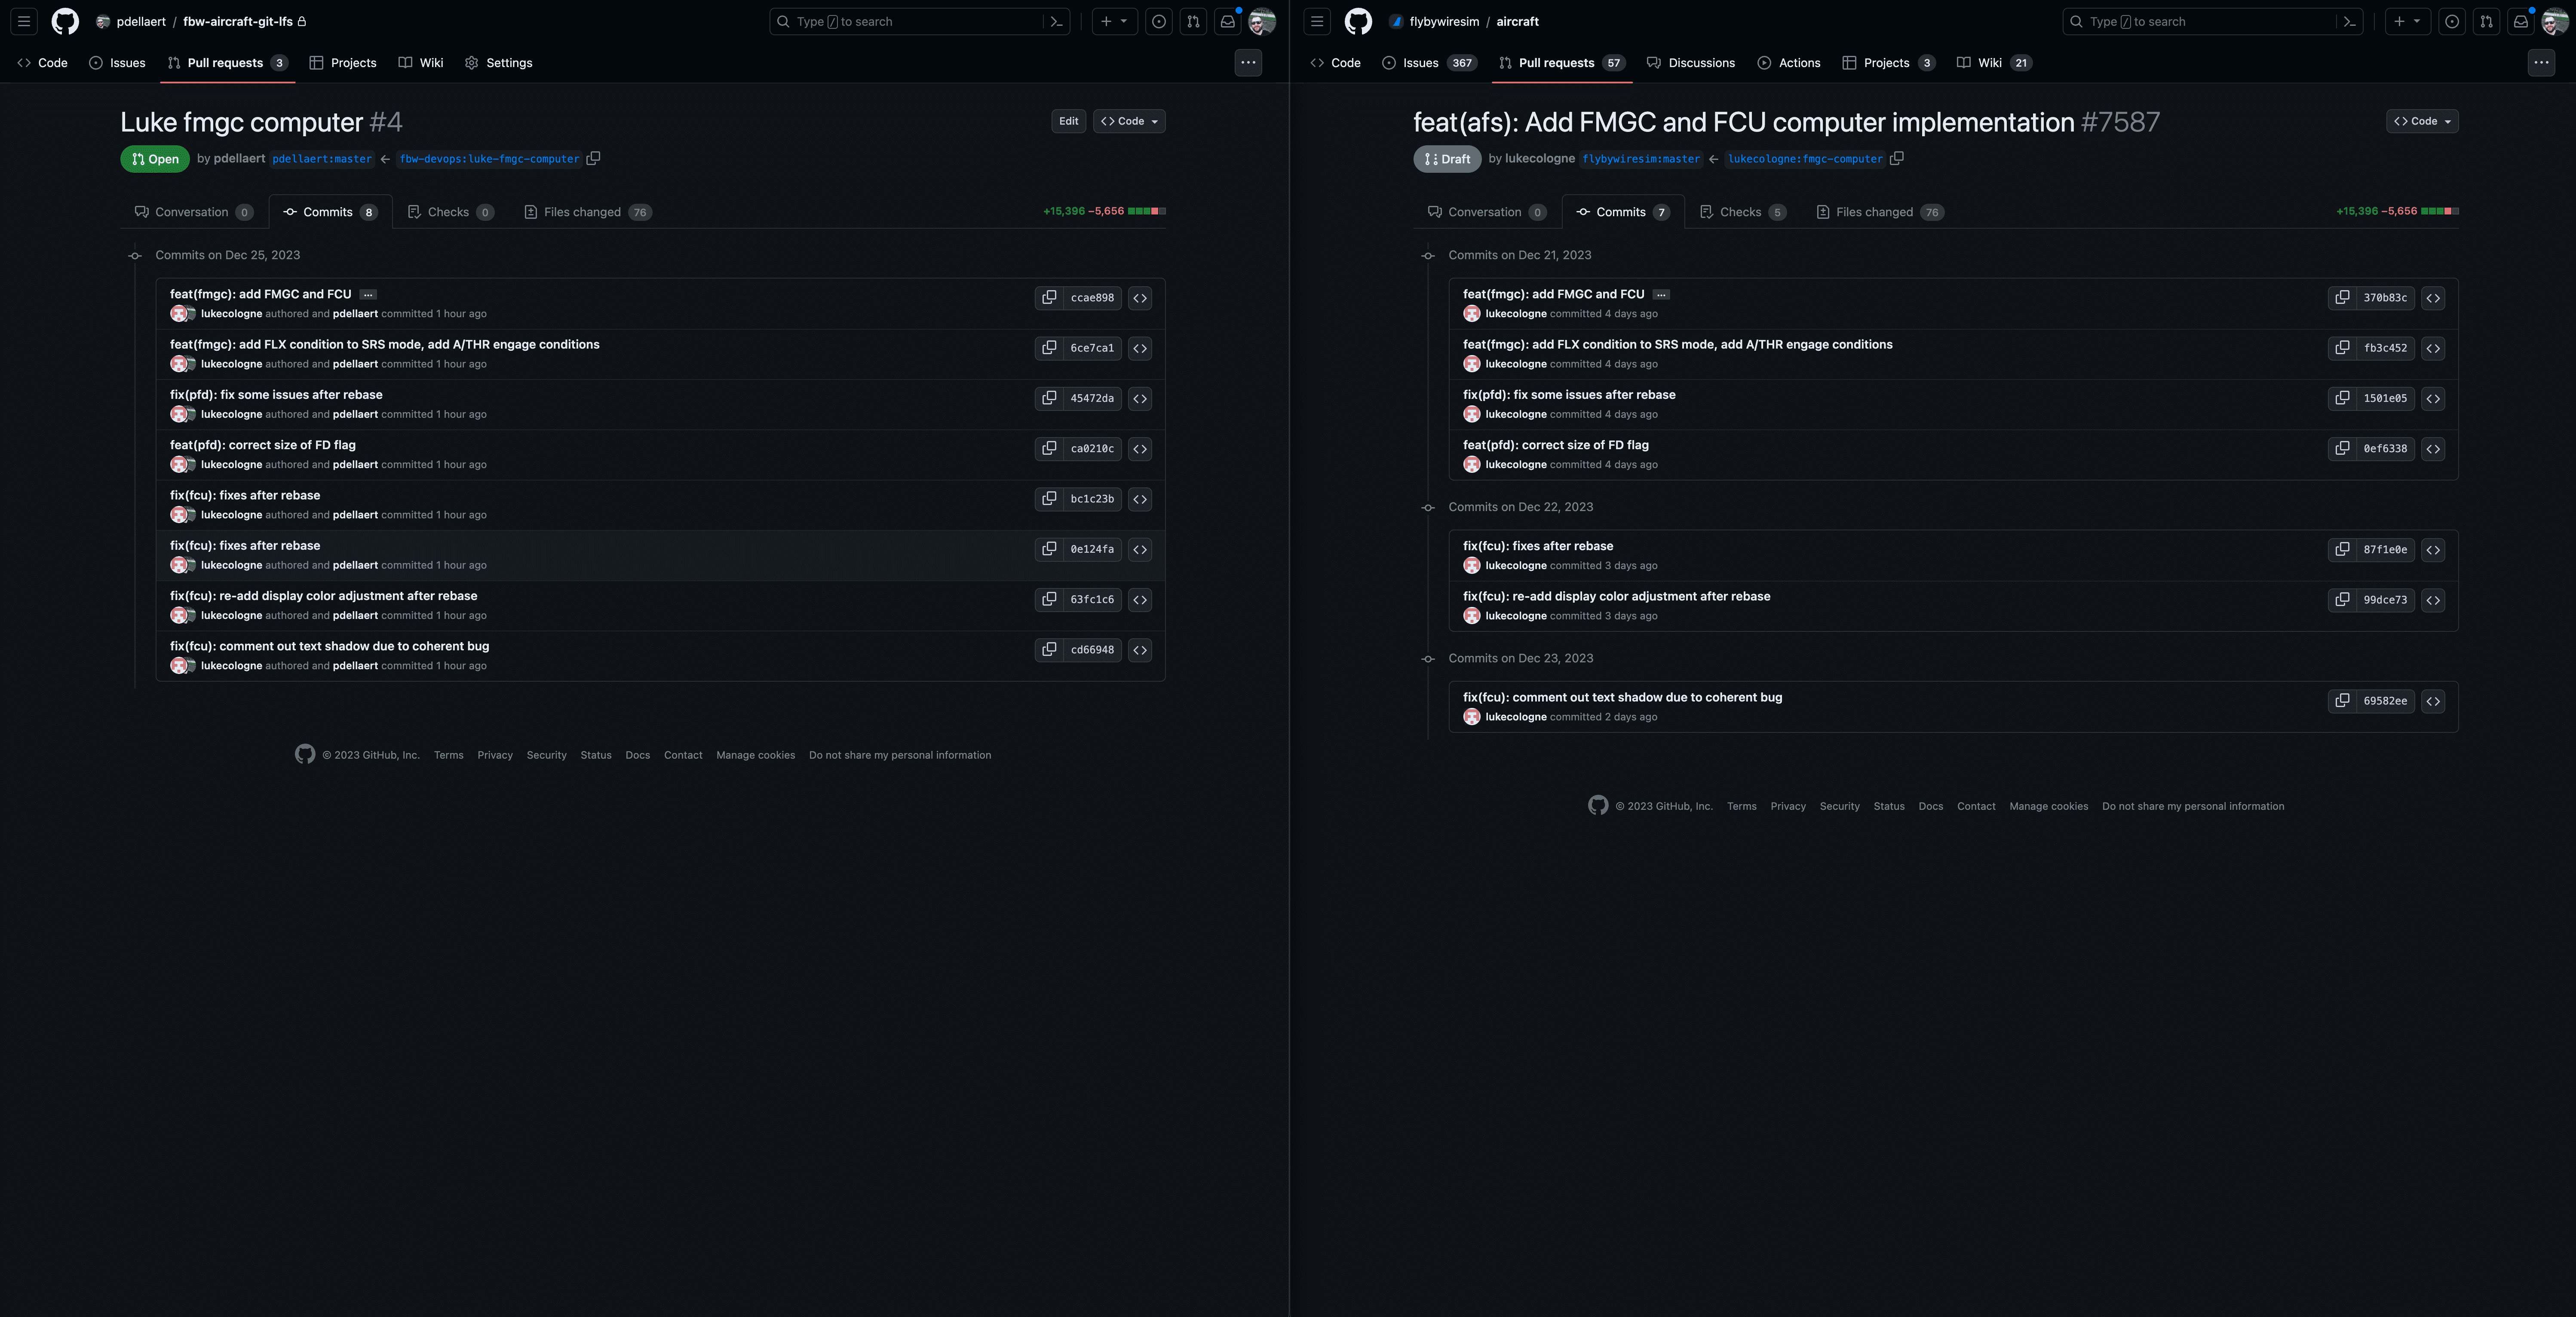Open the notifications inbox in the right window
The image size is (2576, 1317).
pos(2520,21)
